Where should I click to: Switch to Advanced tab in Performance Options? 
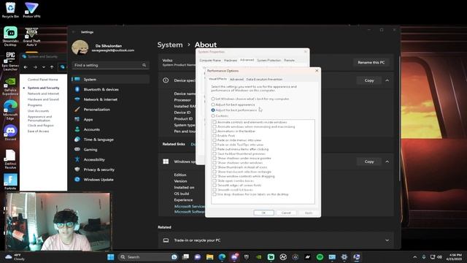[236, 80]
